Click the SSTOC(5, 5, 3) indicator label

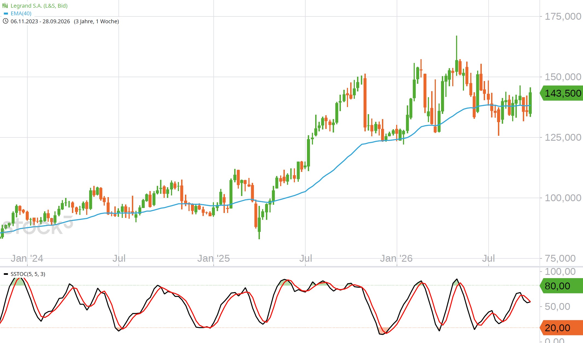(x=28, y=274)
